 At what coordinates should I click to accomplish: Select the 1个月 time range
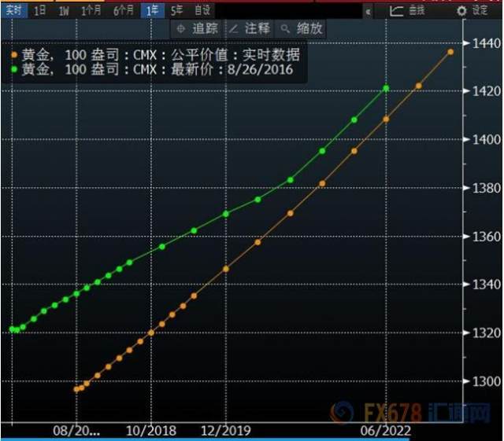91,11
